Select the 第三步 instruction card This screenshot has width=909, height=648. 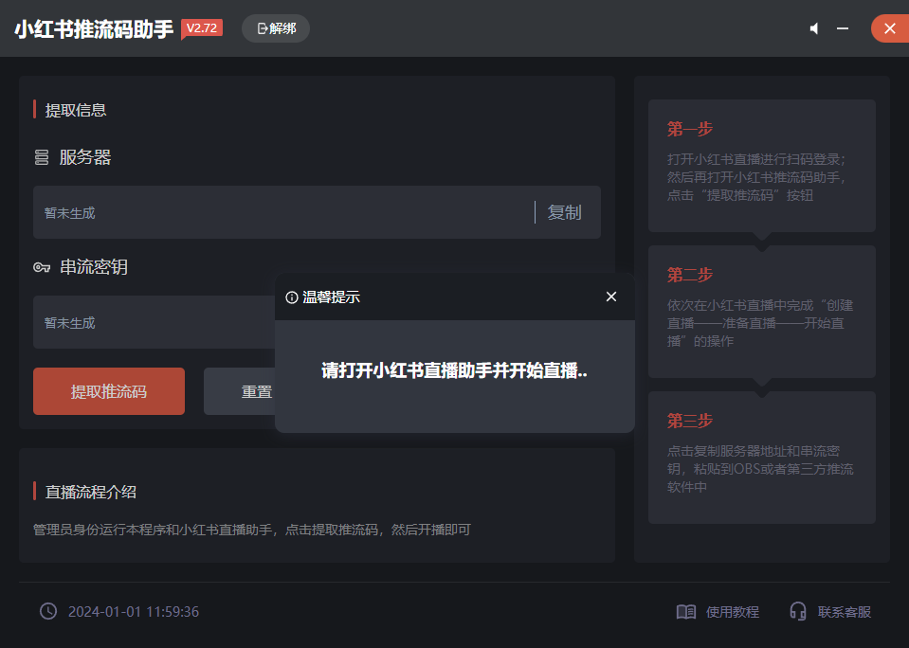pyautogui.click(x=762, y=457)
